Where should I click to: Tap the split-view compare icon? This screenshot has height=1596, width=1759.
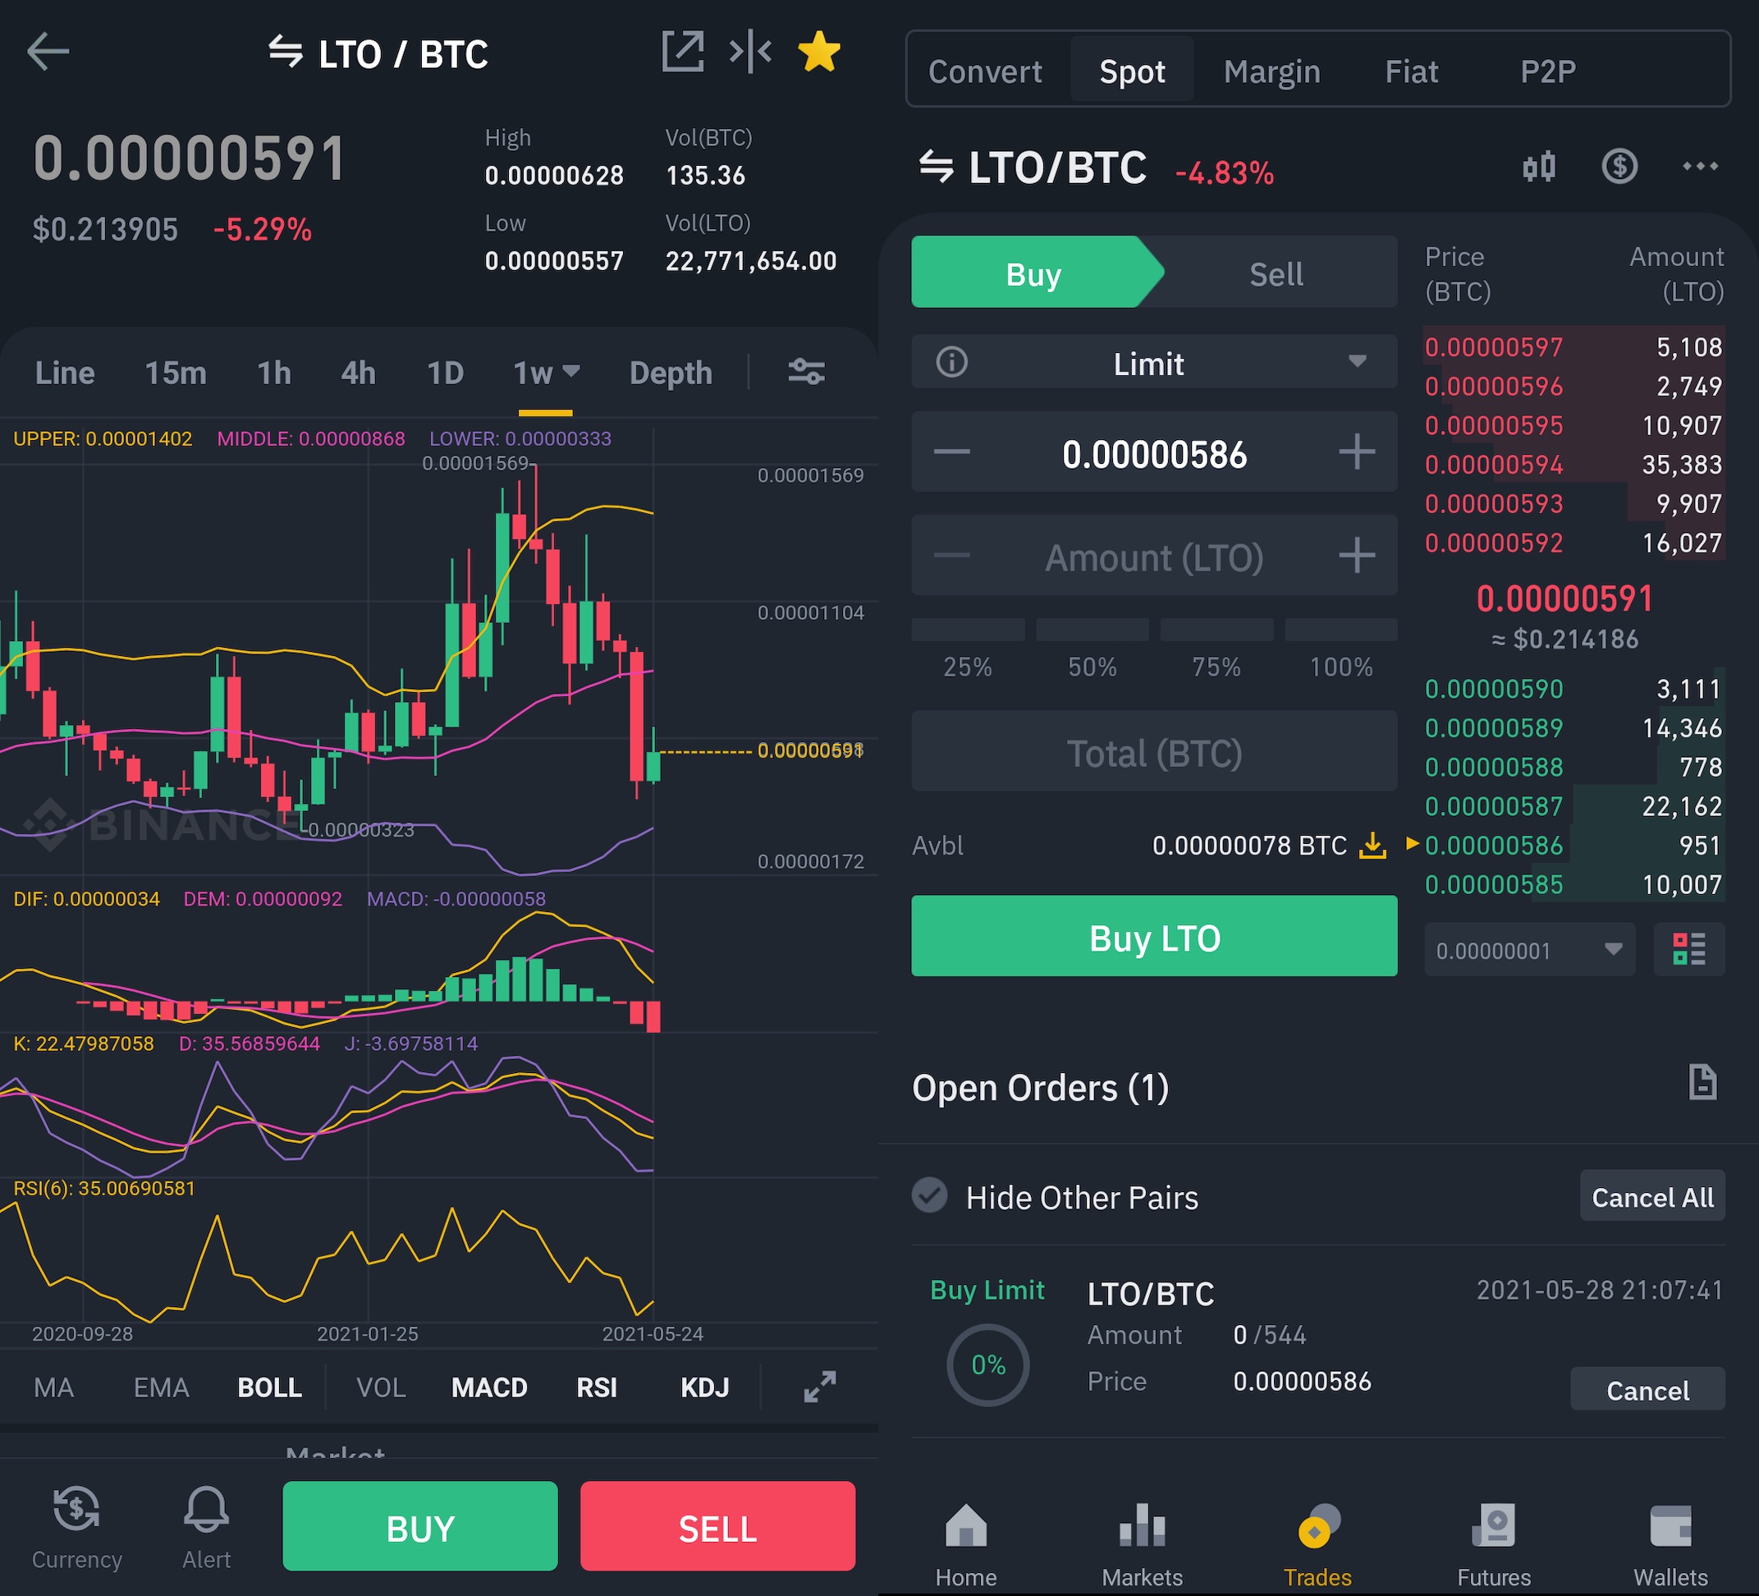point(750,52)
